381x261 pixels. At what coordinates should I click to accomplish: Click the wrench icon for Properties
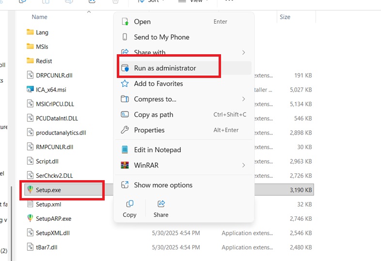125,130
